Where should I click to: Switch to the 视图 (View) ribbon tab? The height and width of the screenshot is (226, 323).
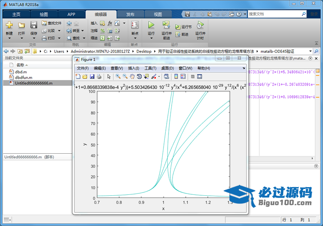coord(158,14)
